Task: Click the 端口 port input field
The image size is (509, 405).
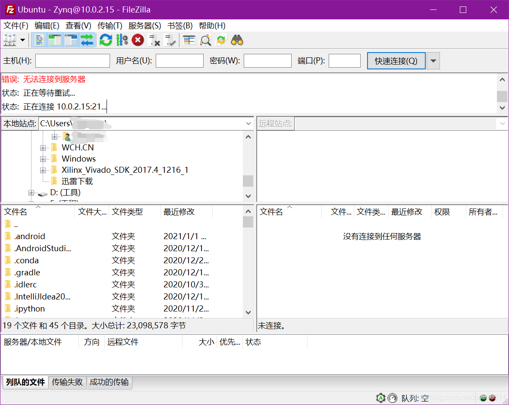Action: 344,61
